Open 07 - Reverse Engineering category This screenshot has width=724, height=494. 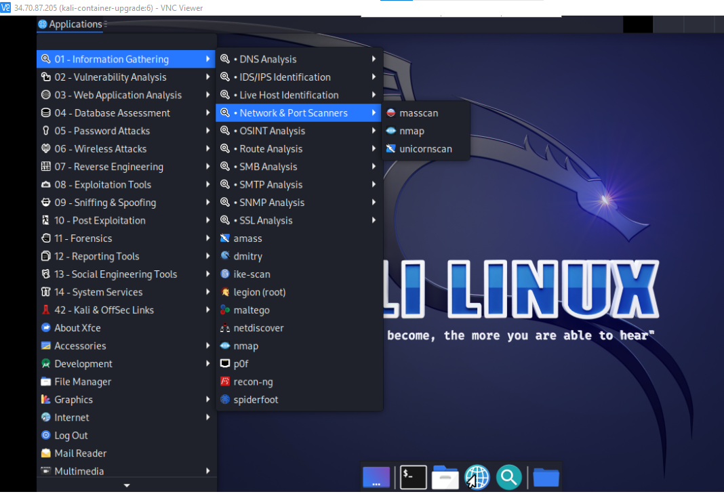click(125, 167)
